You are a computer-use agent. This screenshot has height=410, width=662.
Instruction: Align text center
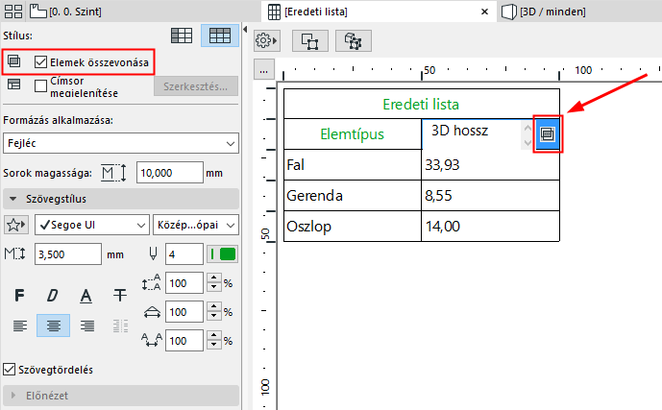click(53, 326)
